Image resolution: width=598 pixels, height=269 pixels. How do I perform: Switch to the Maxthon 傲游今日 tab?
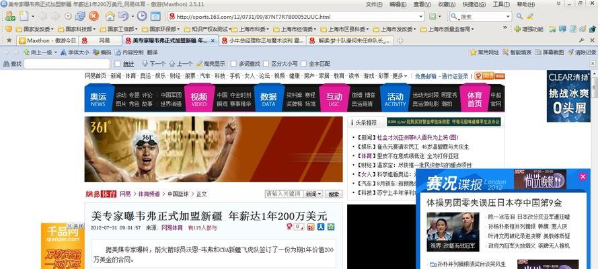click(x=47, y=40)
